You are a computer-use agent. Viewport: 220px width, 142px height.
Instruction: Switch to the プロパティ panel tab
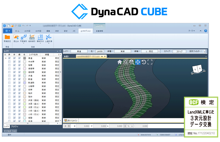point(14,127)
